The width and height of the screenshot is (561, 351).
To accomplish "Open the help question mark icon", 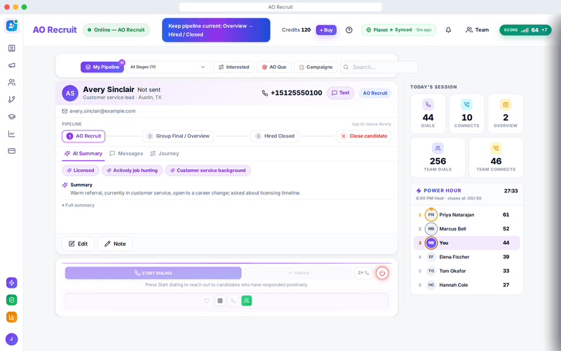I will click(349, 30).
